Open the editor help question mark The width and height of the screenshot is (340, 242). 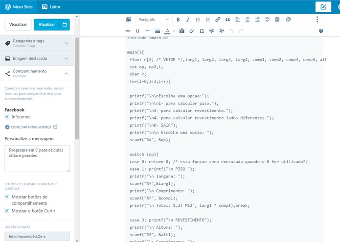tap(321, 31)
